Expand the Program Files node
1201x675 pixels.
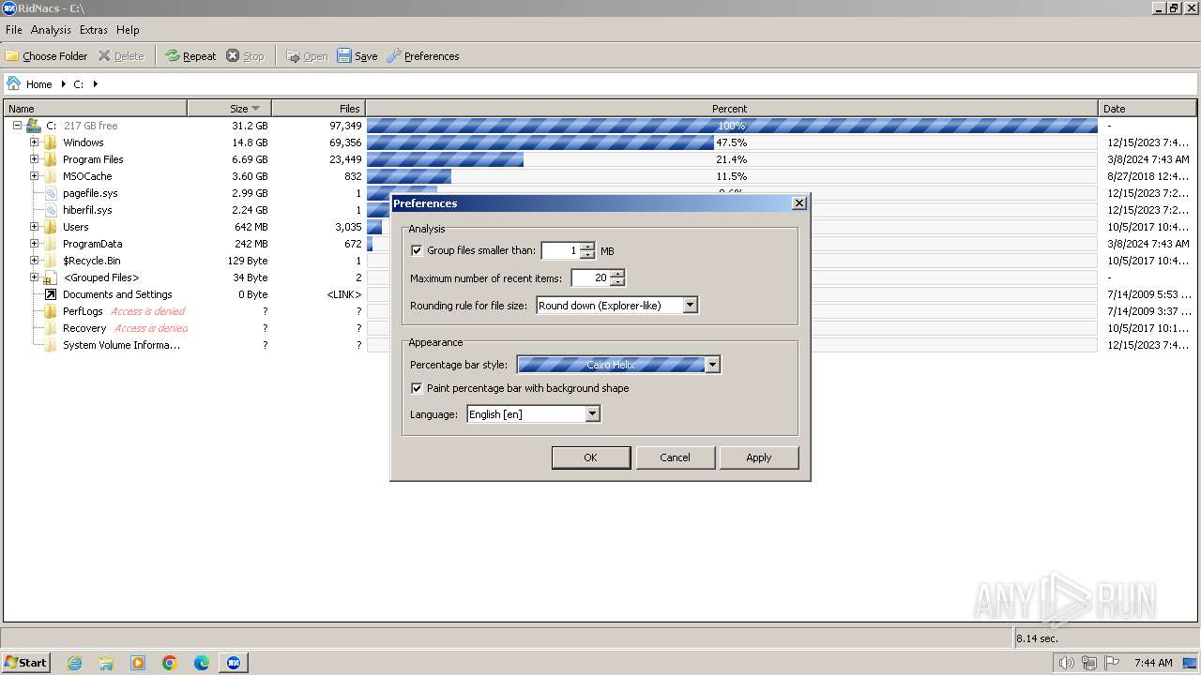[x=34, y=159]
